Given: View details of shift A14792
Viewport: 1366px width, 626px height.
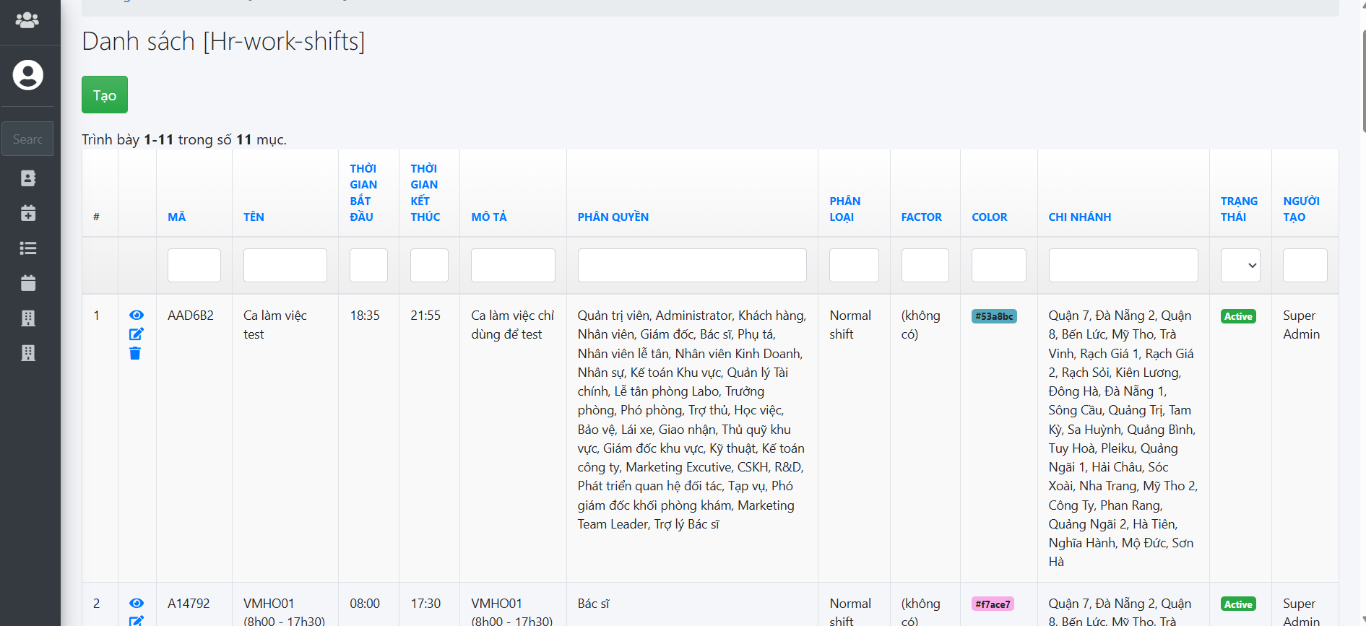Looking at the screenshot, I should 136,603.
